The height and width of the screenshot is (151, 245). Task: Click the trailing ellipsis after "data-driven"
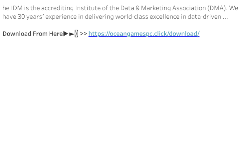pos(225,17)
